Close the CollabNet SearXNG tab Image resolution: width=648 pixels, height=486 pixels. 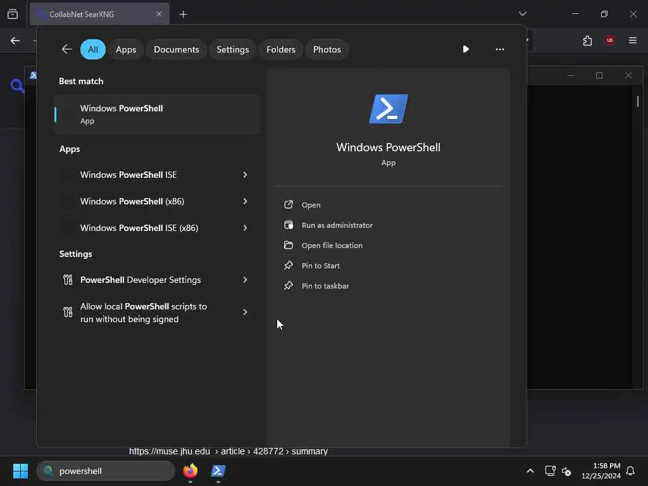coord(159,14)
